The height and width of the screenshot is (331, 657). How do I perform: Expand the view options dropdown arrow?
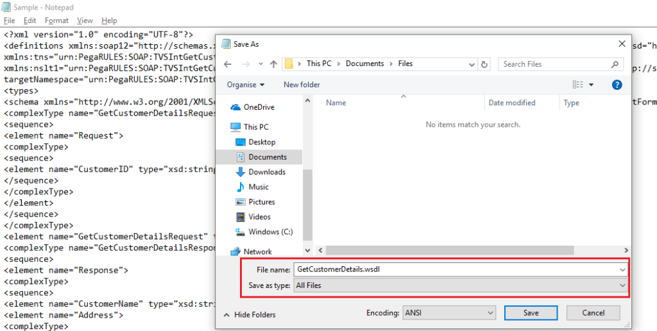pyautogui.click(x=591, y=85)
